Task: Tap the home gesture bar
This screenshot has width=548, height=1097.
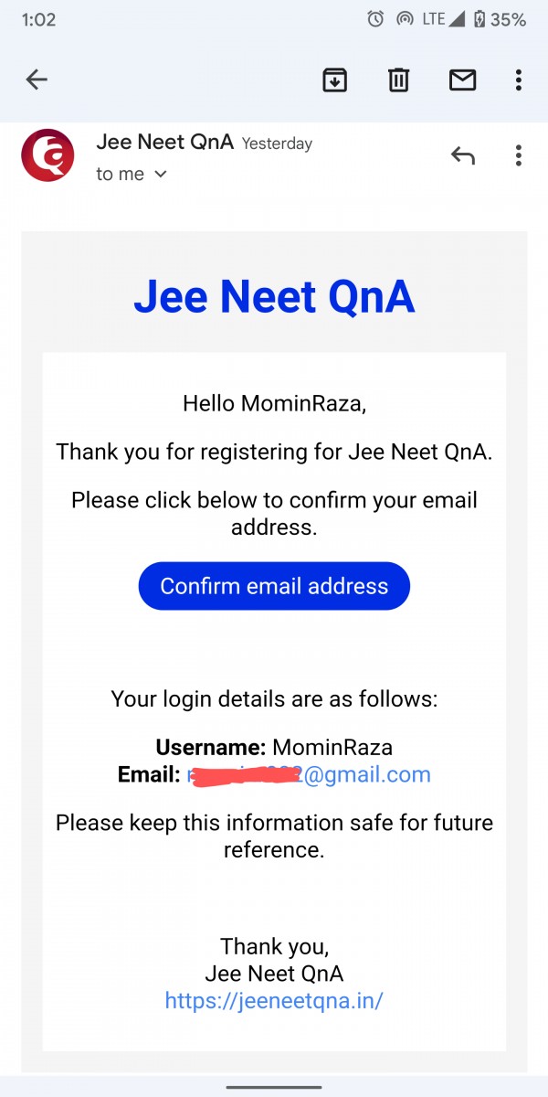Action: (x=274, y=1086)
